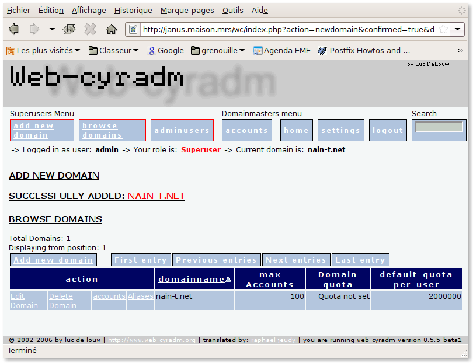Open the Agenda EME bookmark
Screen dimensions: 473x363
pyautogui.click(x=281, y=51)
